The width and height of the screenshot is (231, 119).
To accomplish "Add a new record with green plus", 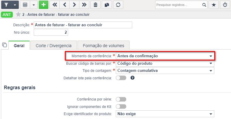I will point(44,5).
